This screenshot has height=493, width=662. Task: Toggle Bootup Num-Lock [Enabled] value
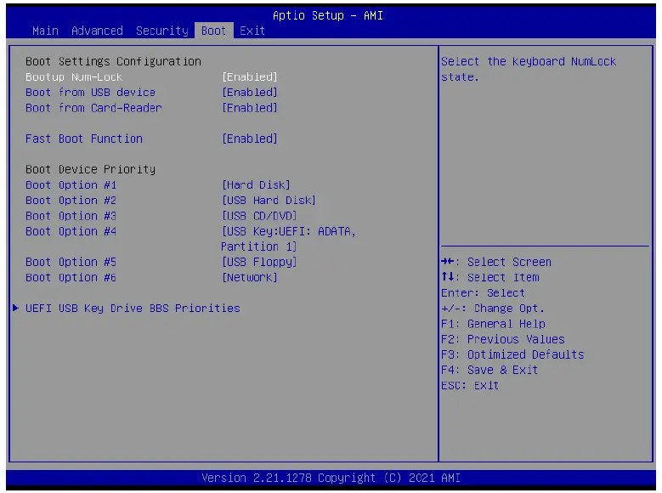click(x=250, y=77)
